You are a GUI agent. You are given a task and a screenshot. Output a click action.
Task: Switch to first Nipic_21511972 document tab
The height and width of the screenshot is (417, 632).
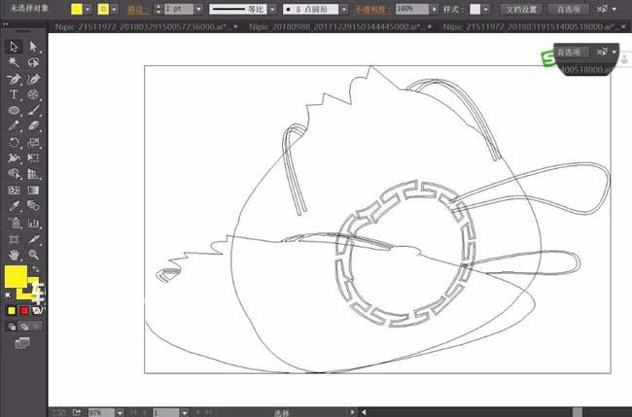click(x=143, y=27)
